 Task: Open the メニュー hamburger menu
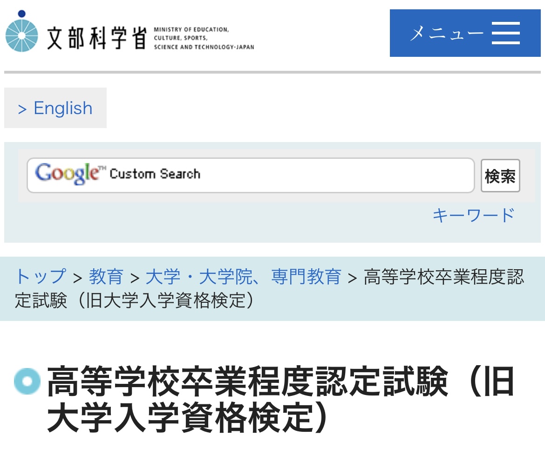[465, 33]
